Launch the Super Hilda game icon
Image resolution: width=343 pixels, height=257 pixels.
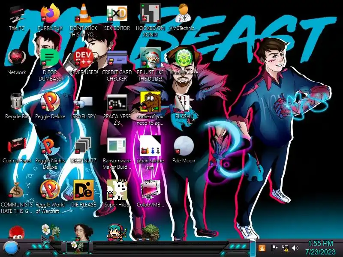tap(117, 190)
